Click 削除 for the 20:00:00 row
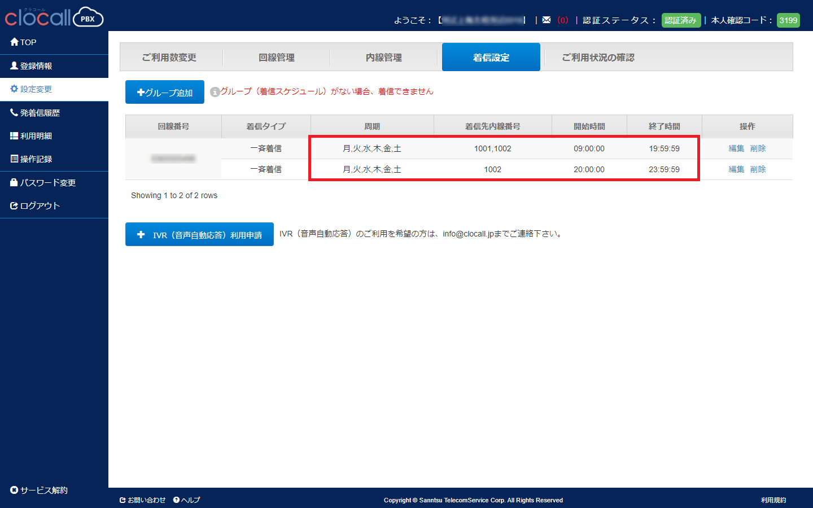This screenshot has width=813, height=508. point(758,169)
